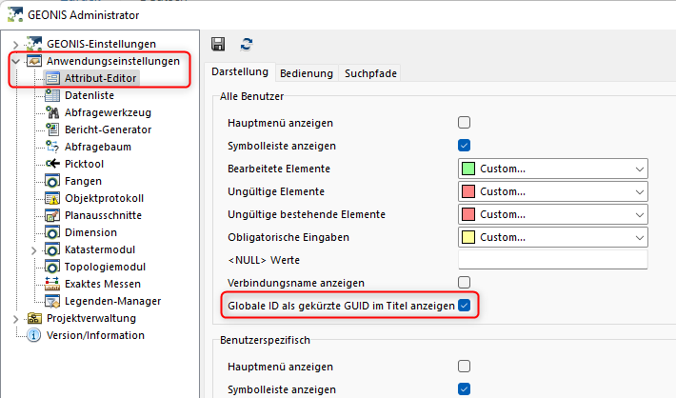The height and width of the screenshot is (398, 676).
Task: Open the Legenden-Manager icon
Action: coord(53,301)
